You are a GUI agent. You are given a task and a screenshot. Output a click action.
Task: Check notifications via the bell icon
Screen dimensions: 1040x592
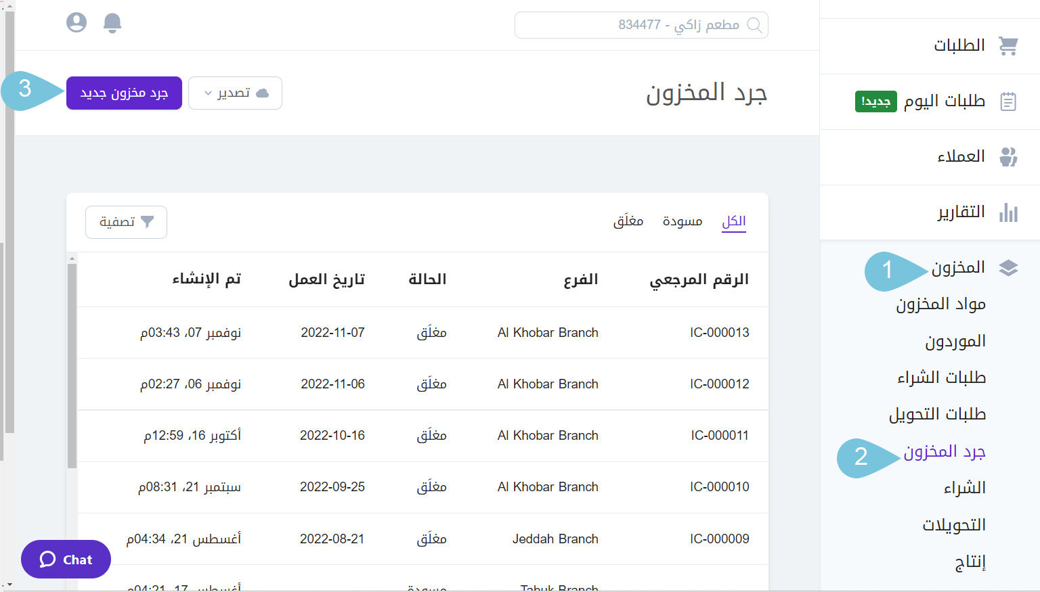(112, 22)
